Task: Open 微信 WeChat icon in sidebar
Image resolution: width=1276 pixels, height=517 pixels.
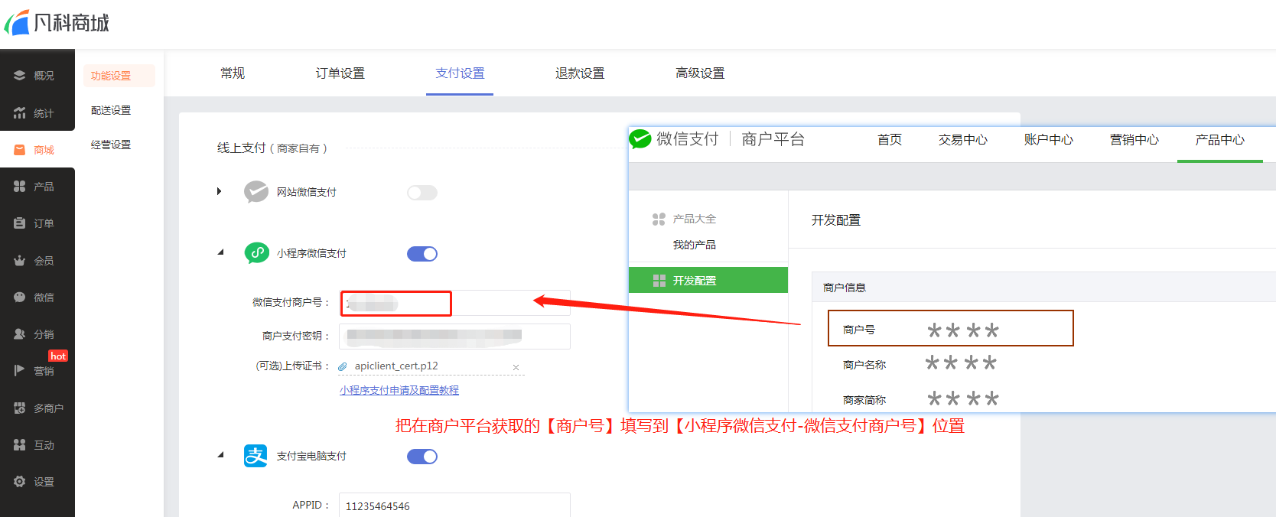Action: (x=20, y=298)
